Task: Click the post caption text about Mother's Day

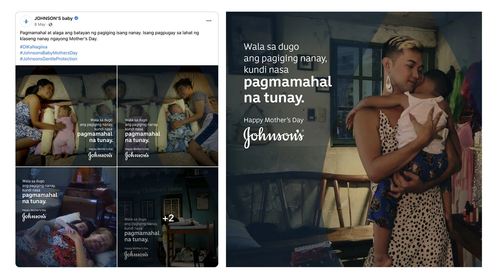Action: click(109, 36)
